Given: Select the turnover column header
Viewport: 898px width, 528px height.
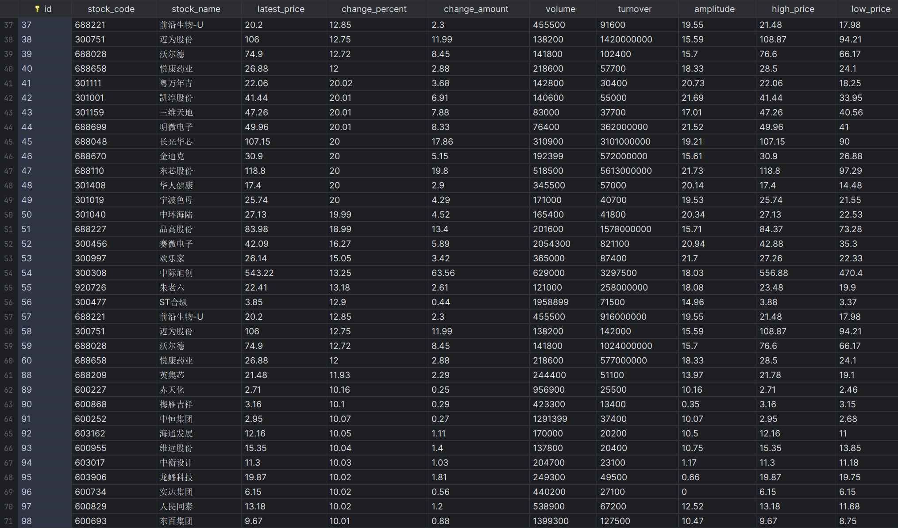Looking at the screenshot, I should [634, 9].
